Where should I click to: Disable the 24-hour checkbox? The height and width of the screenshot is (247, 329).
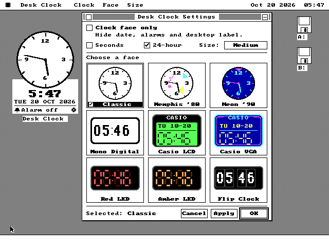(147, 45)
